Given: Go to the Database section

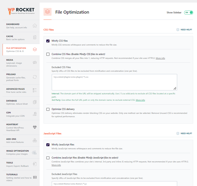Looking at the screenshot, I should click(x=21, y=102).
